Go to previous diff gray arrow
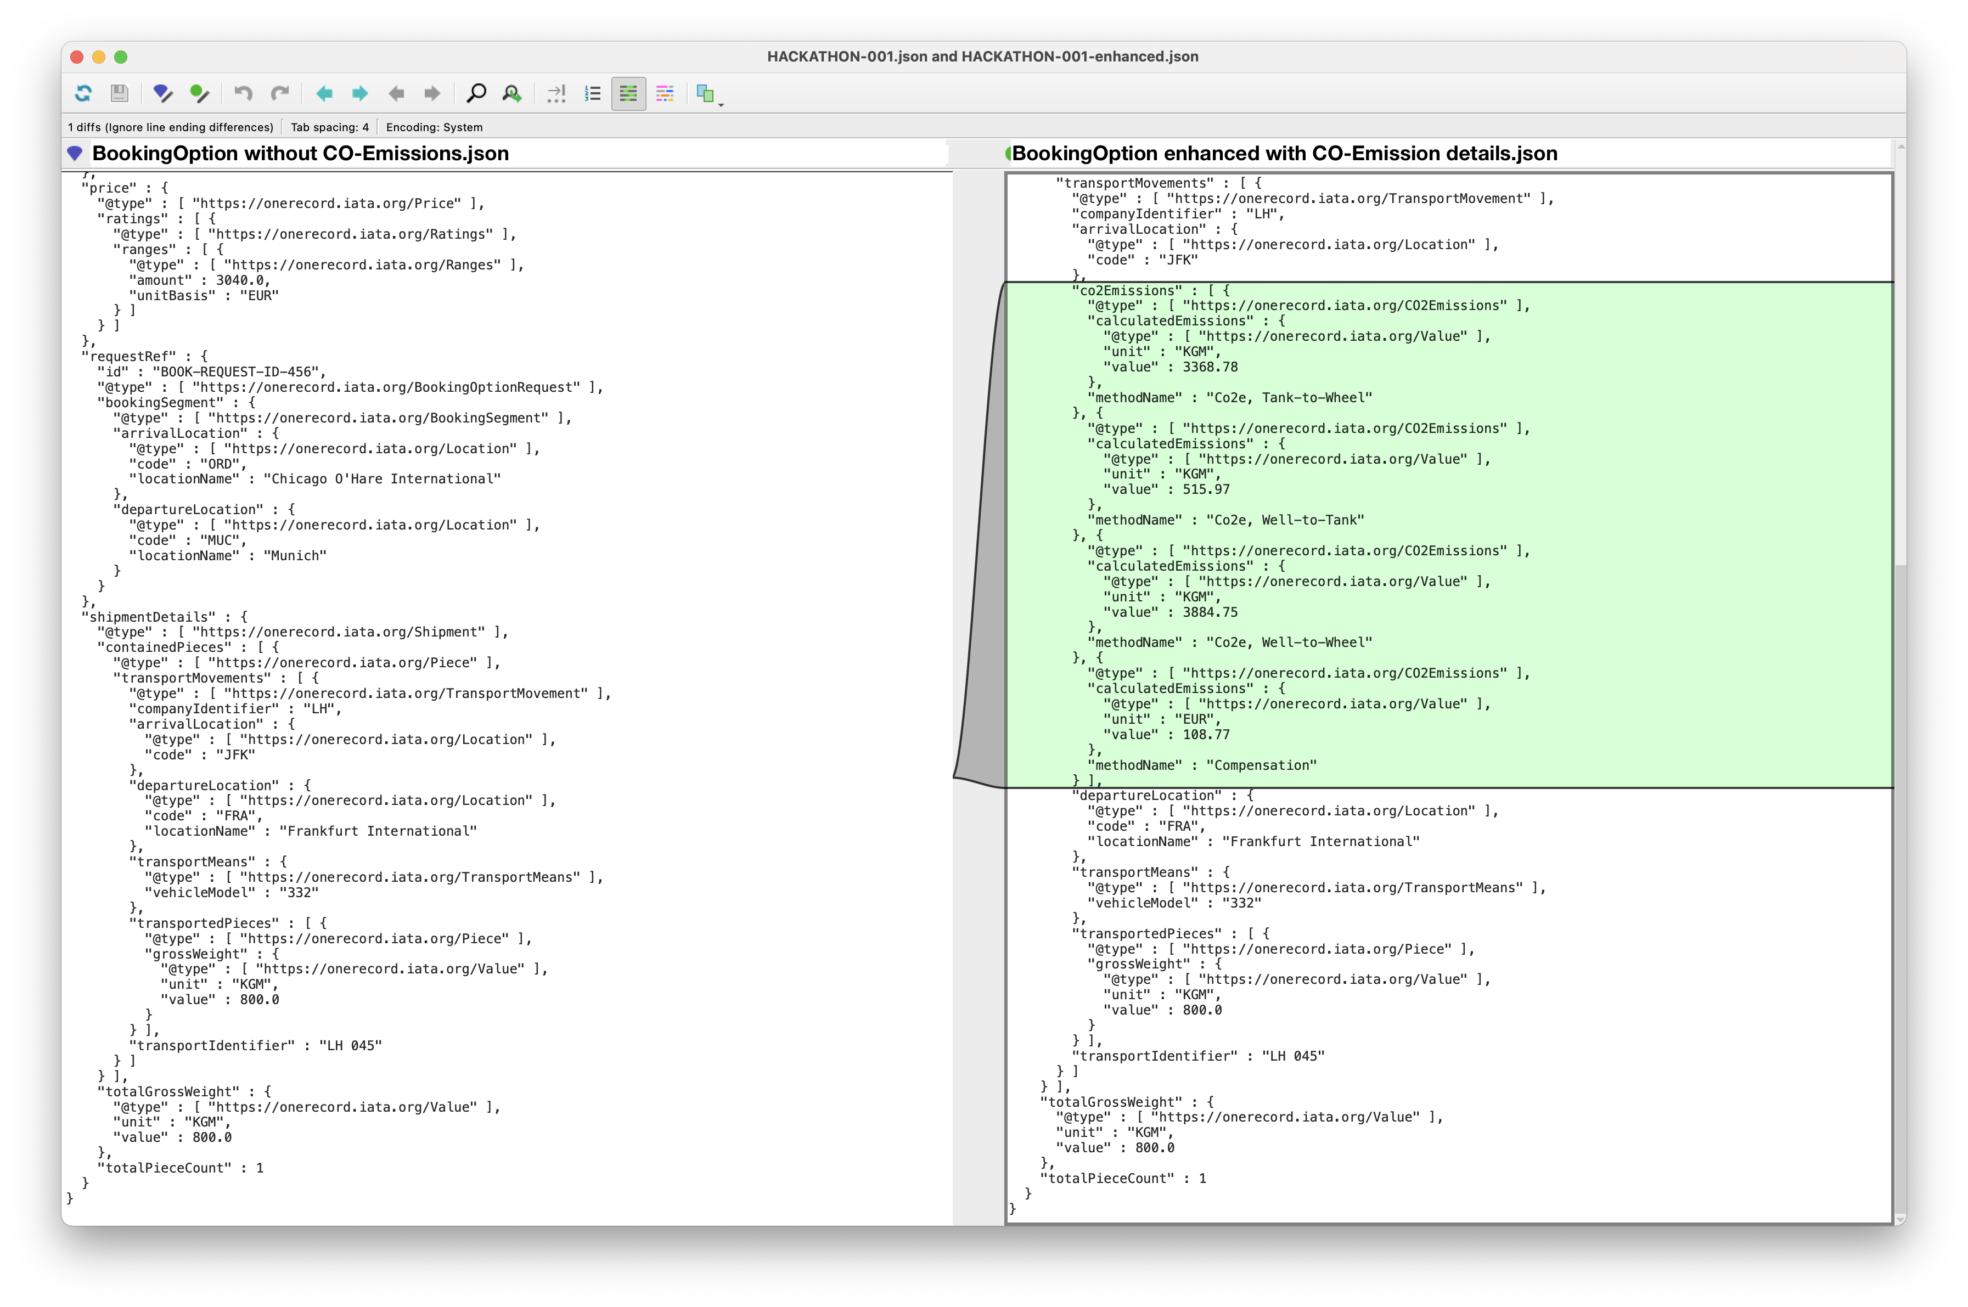Viewport: 1968px width, 1307px height. pyautogui.click(x=397, y=93)
